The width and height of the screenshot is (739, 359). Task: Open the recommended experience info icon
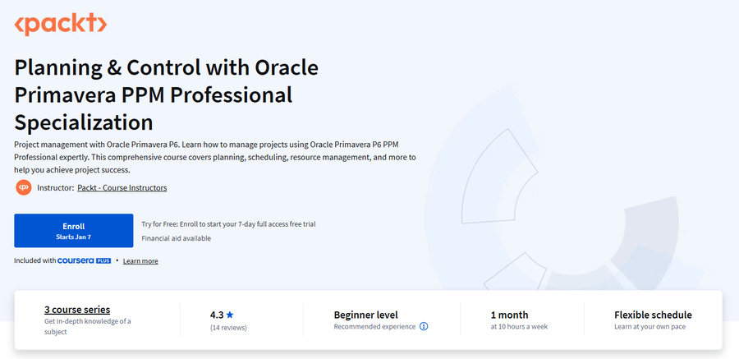point(424,326)
